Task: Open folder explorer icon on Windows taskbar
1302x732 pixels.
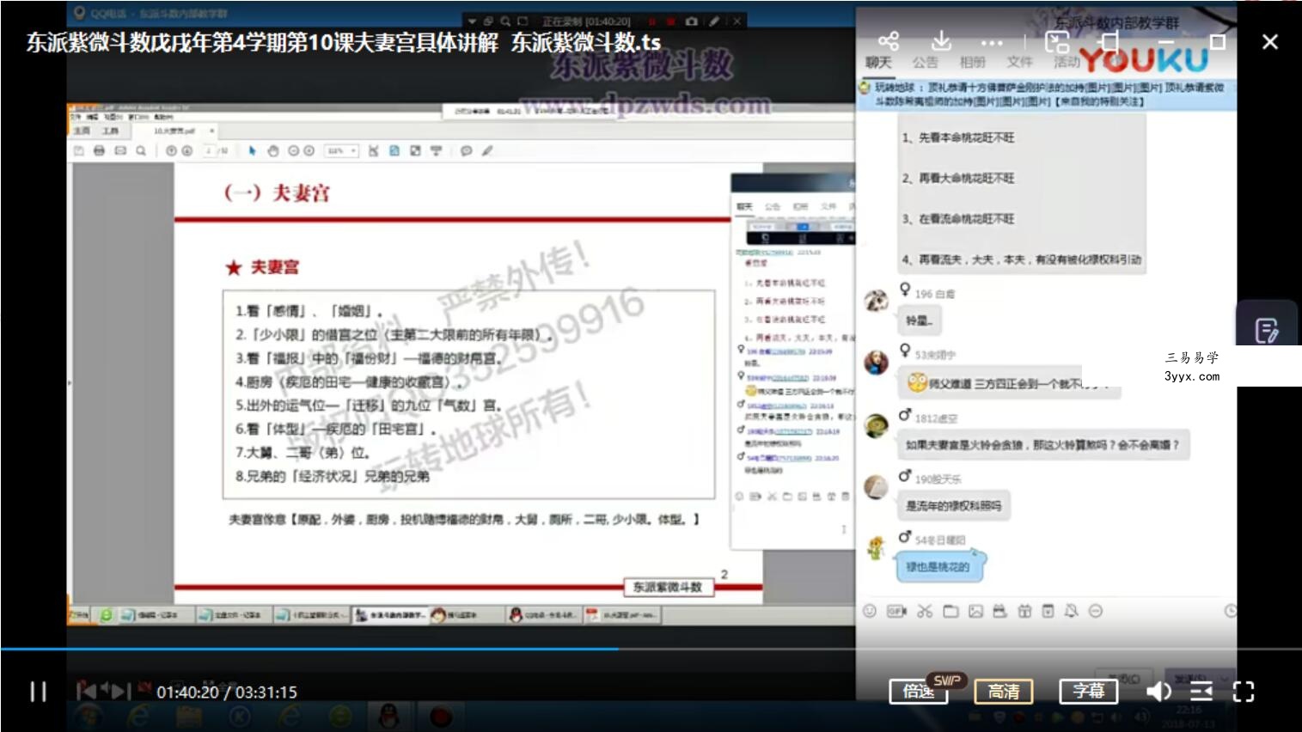Action: pos(188,717)
